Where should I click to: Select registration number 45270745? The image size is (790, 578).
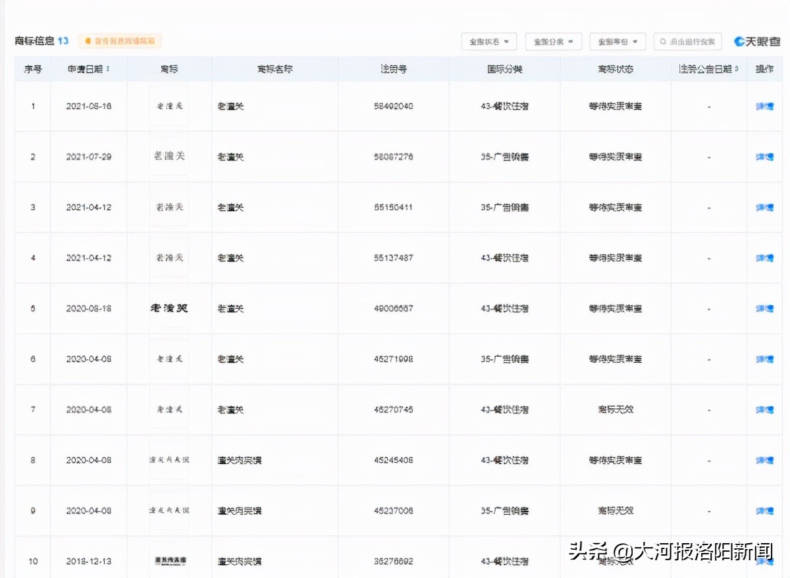(394, 409)
